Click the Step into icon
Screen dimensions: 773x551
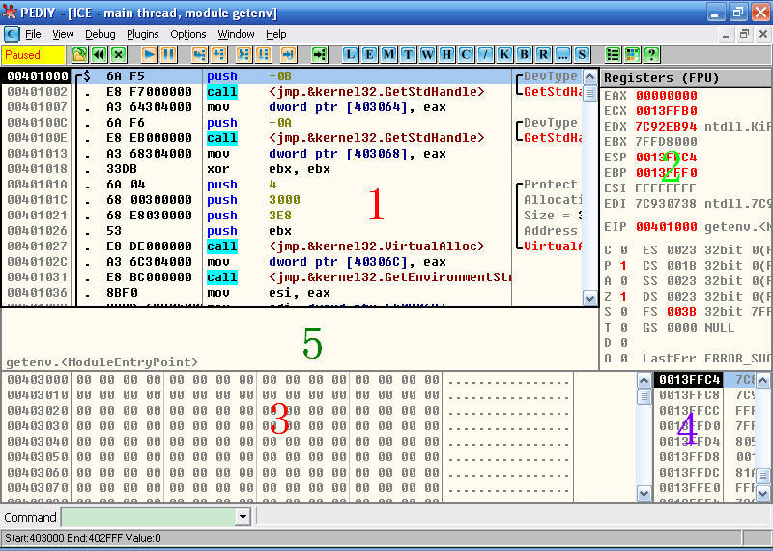[x=200, y=54]
